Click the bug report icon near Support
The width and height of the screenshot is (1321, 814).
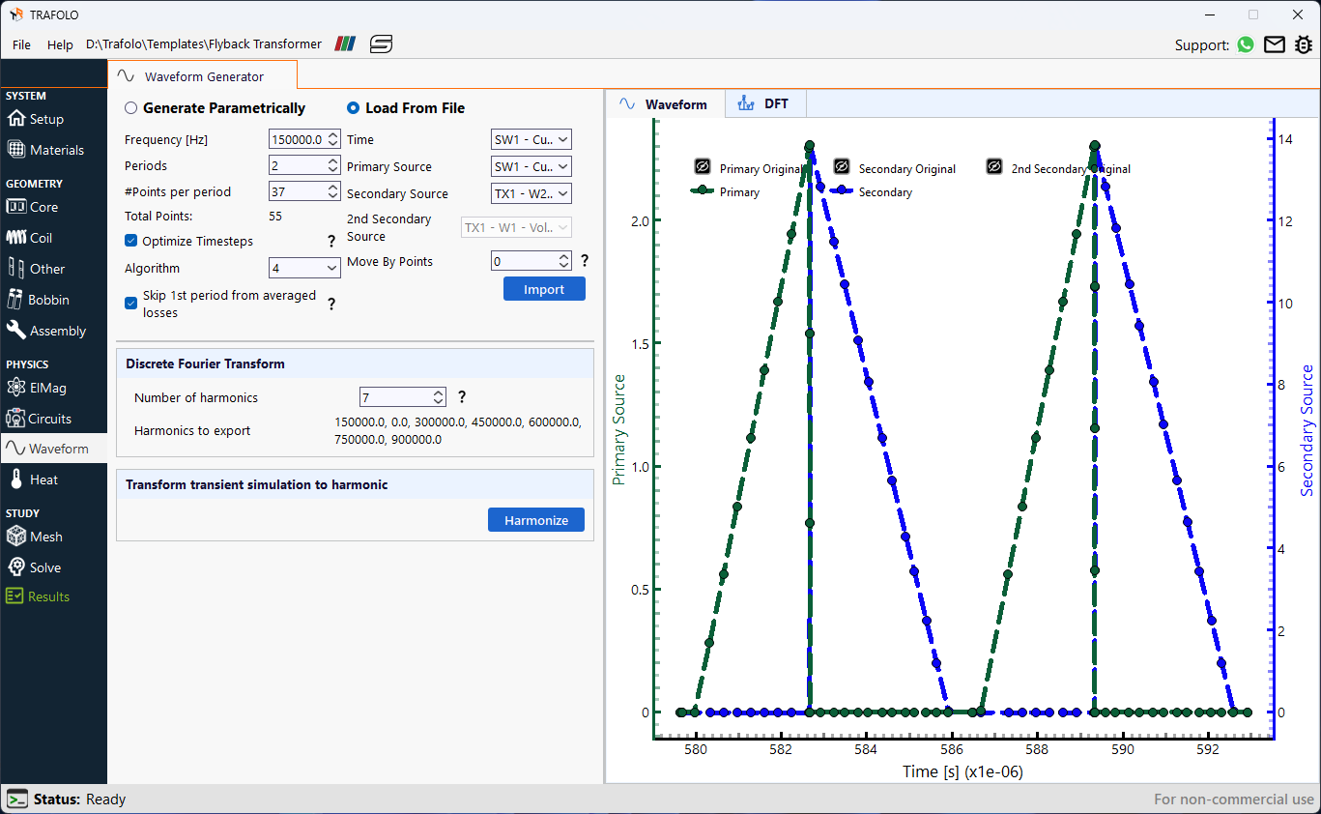(x=1303, y=44)
